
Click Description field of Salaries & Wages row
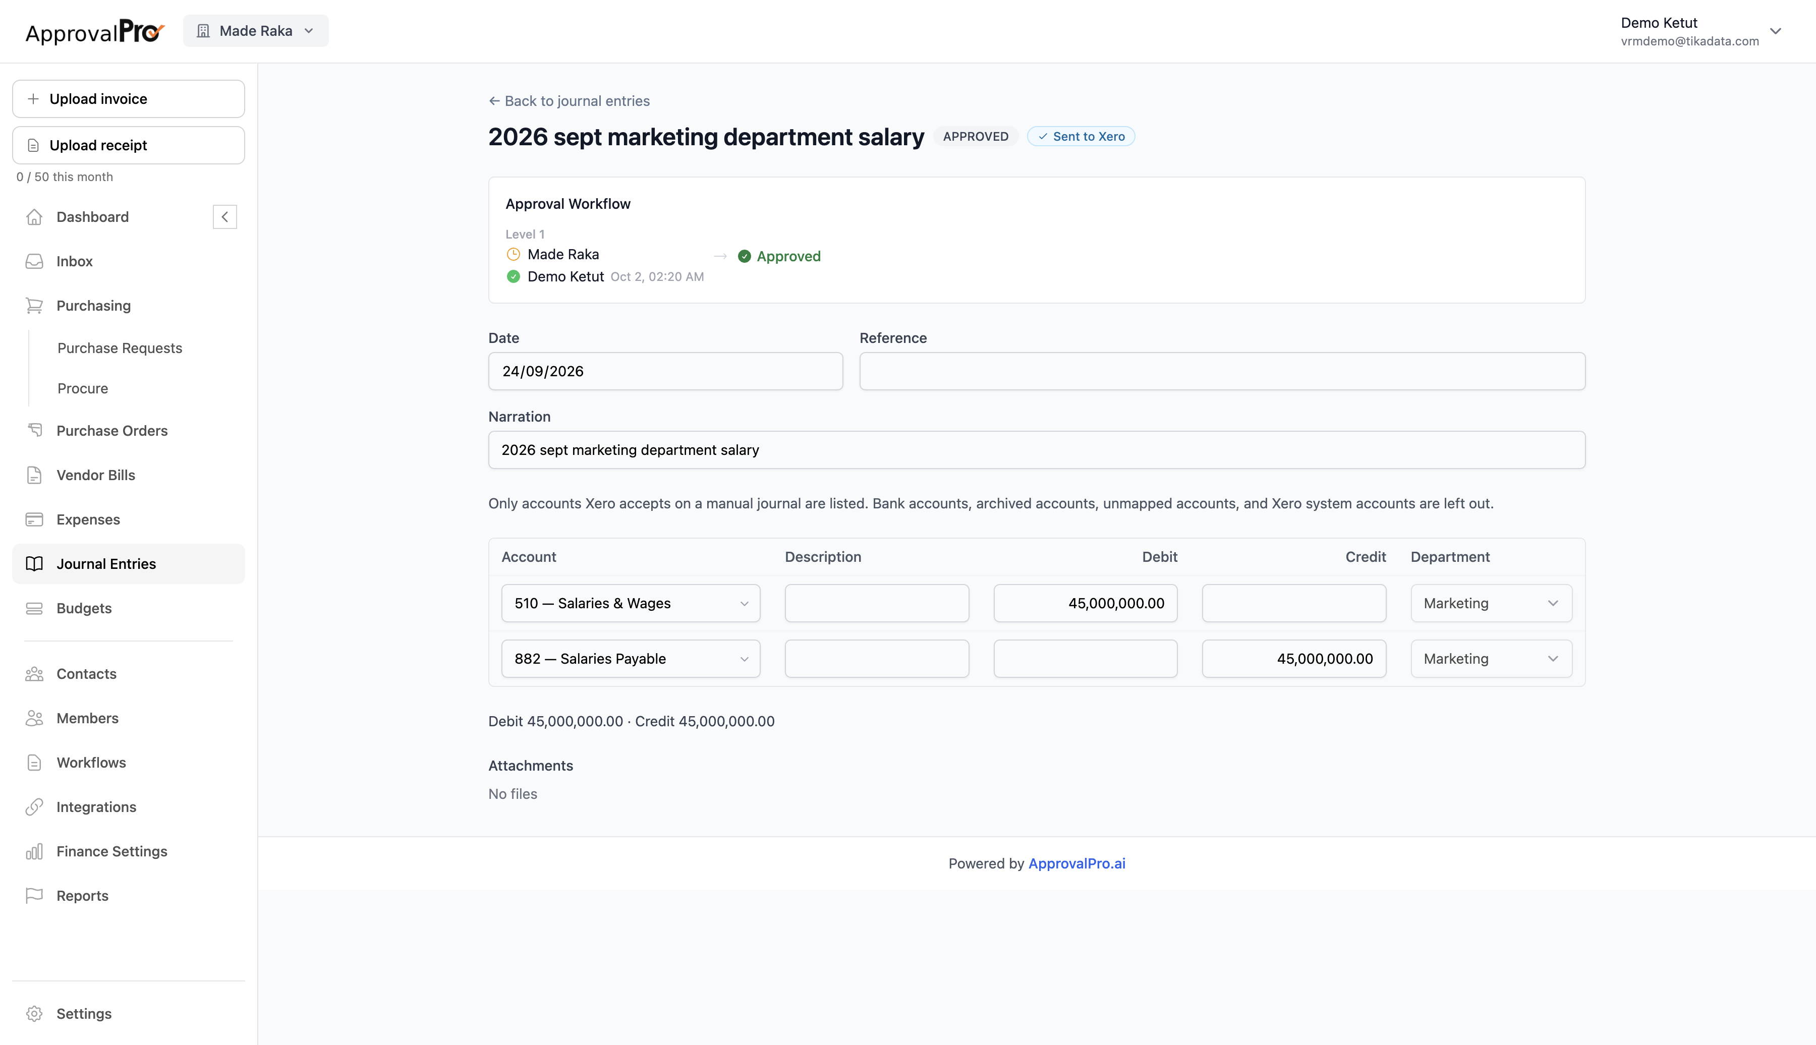tap(876, 604)
